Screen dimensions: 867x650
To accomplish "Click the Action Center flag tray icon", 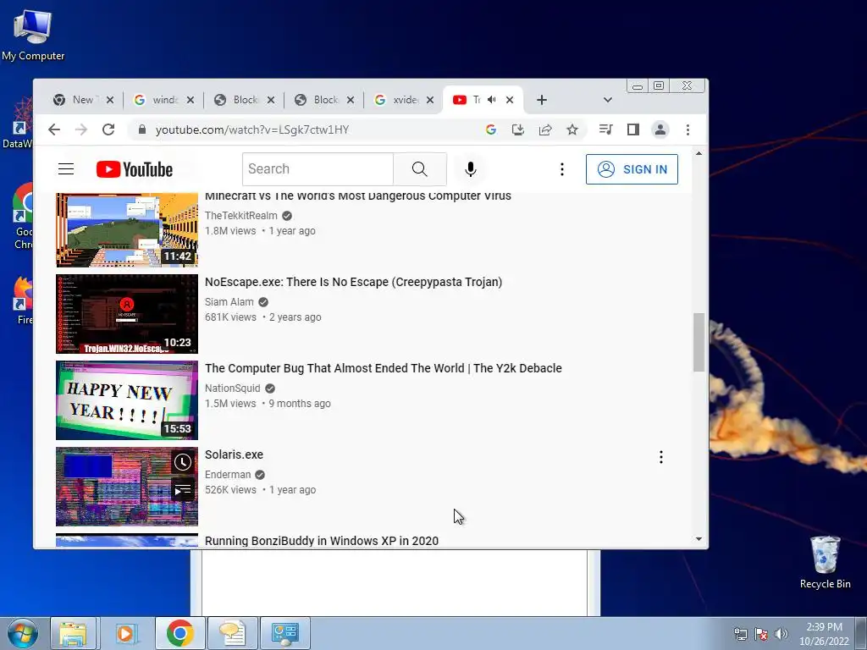I will [761, 634].
